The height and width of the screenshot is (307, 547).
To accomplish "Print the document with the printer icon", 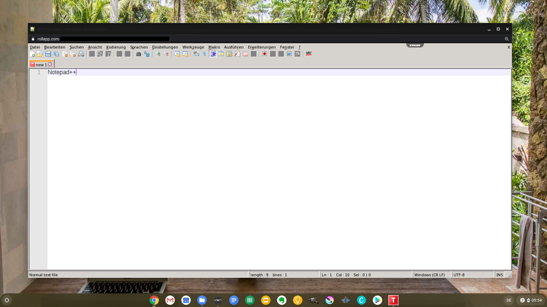I will click(x=81, y=54).
